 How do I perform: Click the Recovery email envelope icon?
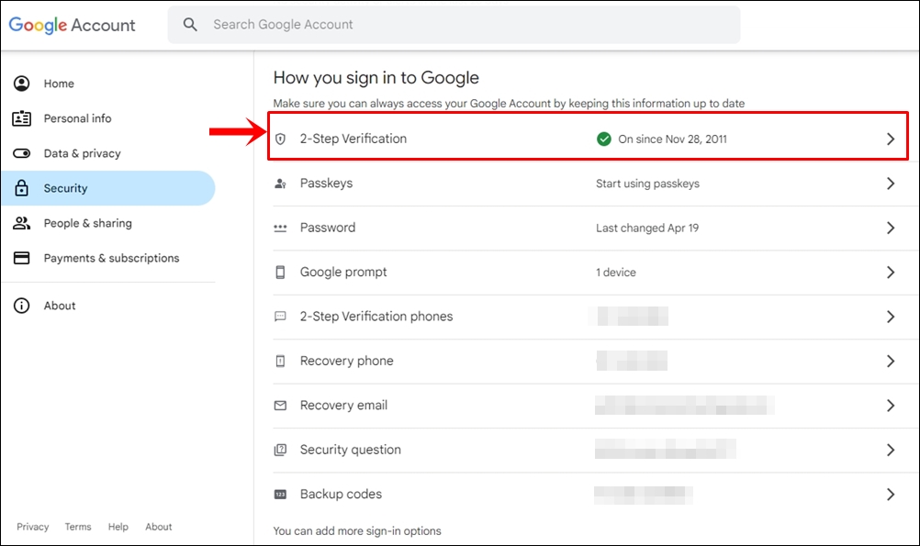[x=280, y=406]
